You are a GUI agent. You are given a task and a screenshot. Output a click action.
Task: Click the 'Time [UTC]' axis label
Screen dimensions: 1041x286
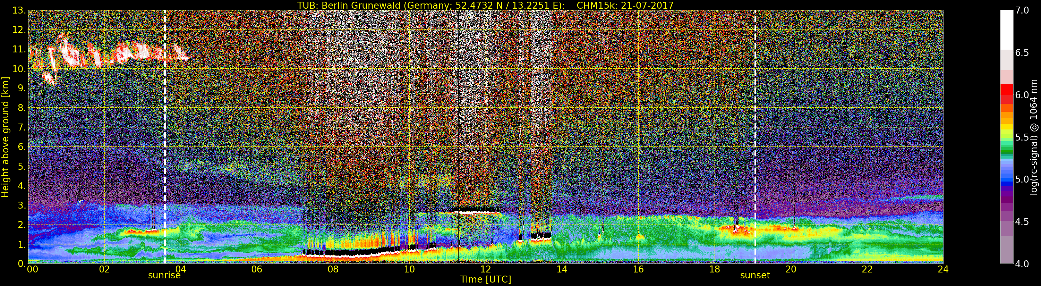pyautogui.click(x=486, y=279)
